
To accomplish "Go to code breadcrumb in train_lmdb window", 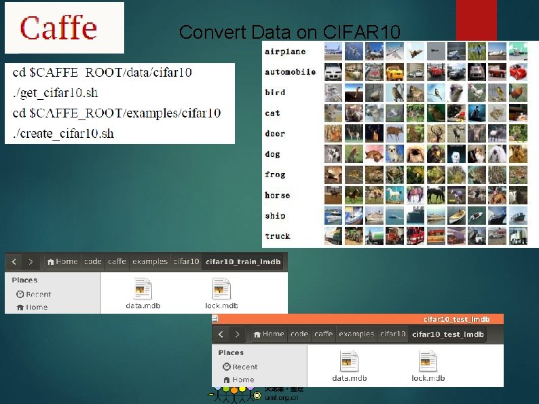I will click(93, 261).
